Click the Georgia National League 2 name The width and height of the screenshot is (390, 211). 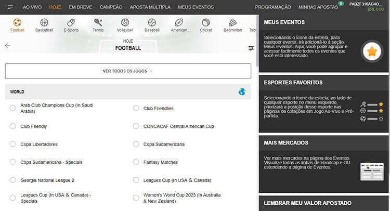(47, 180)
